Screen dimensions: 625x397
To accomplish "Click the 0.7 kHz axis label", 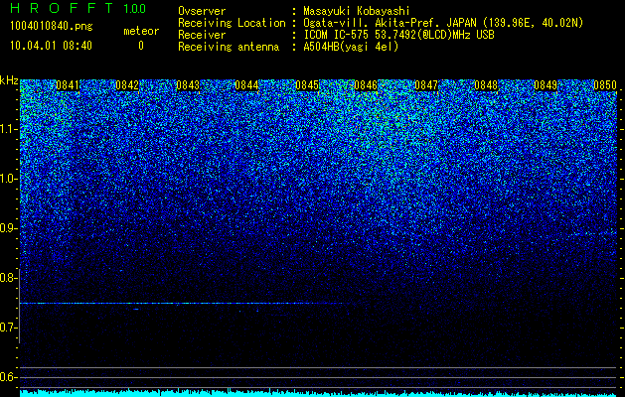I will (8, 328).
